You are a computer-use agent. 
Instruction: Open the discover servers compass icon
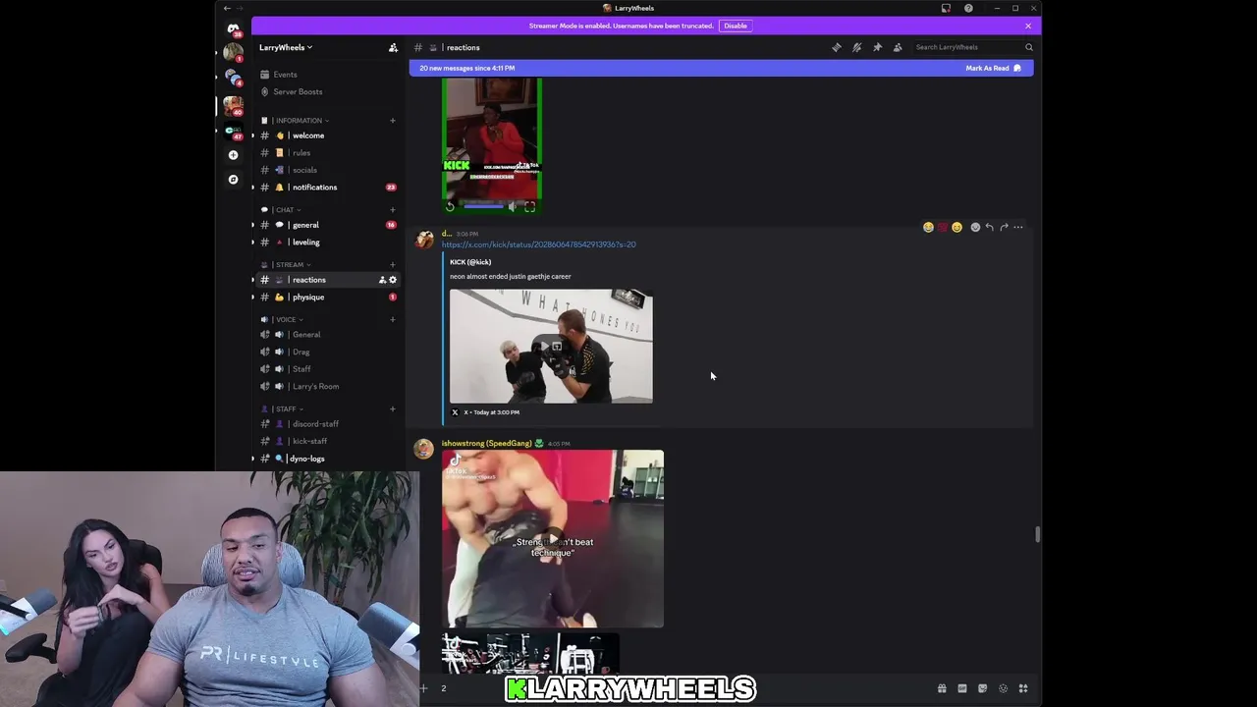coord(233,180)
